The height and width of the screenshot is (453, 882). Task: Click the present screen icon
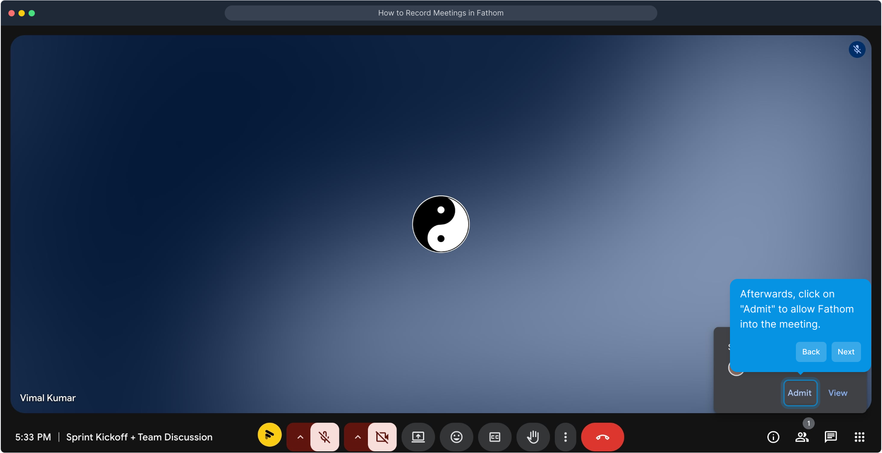(418, 437)
